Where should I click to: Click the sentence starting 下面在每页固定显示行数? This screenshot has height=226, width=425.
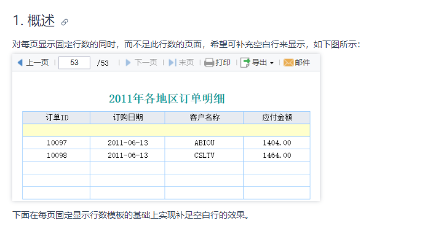click(130, 215)
